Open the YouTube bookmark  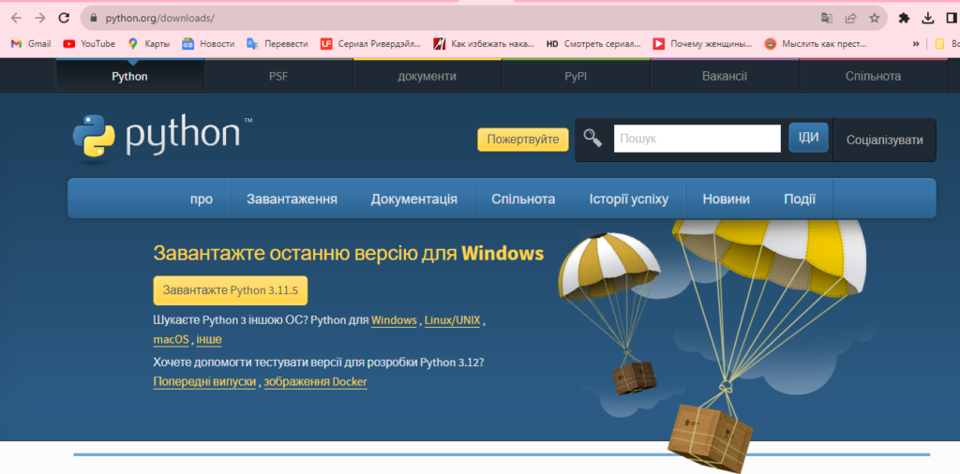point(89,43)
